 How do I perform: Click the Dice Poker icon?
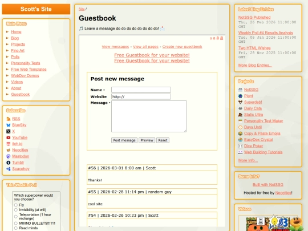[x=240, y=146]
